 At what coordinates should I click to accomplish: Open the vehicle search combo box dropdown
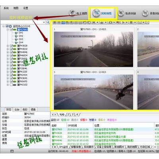44,22
